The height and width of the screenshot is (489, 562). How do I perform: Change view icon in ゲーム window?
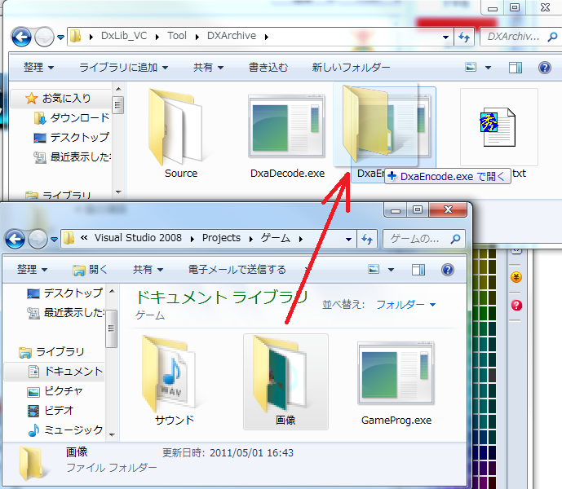374,269
